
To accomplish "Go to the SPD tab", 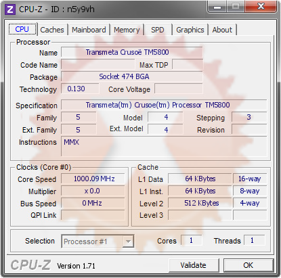I will coord(158,30).
